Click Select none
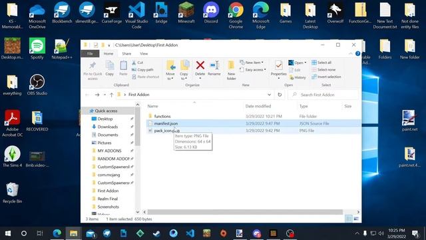Viewport: 426px width, 240px height. point(323,69)
